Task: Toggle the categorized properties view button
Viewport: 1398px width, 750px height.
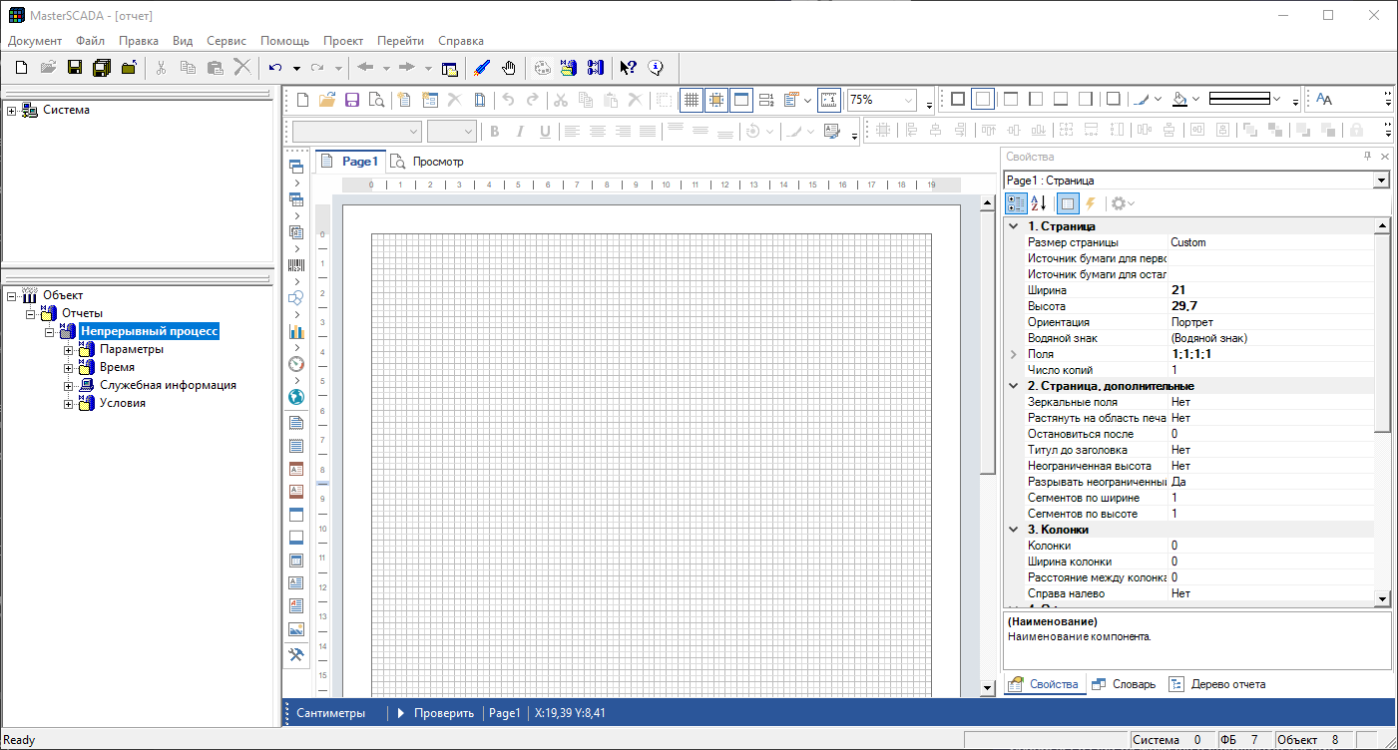Action: [1016, 203]
